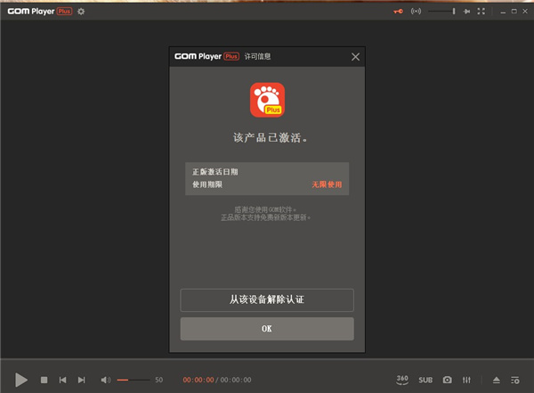This screenshot has width=534, height=393.
Task: Open the playlist panel
Action: [x=514, y=380]
